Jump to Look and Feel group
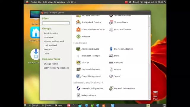190x107 pixels. [50, 45]
